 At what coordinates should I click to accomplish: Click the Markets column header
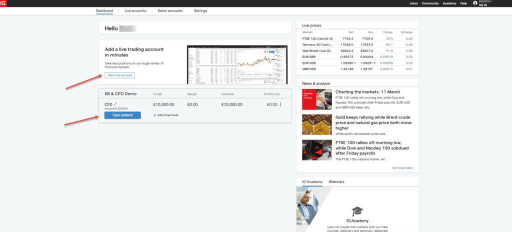[x=307, y=32]
